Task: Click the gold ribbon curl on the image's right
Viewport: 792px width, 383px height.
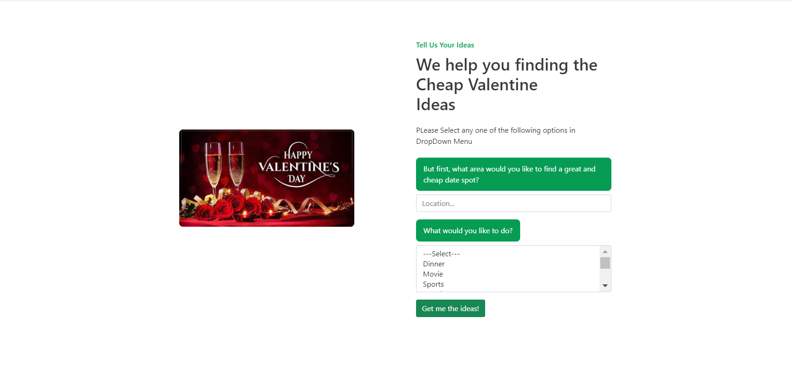Action: click(314, 204)
